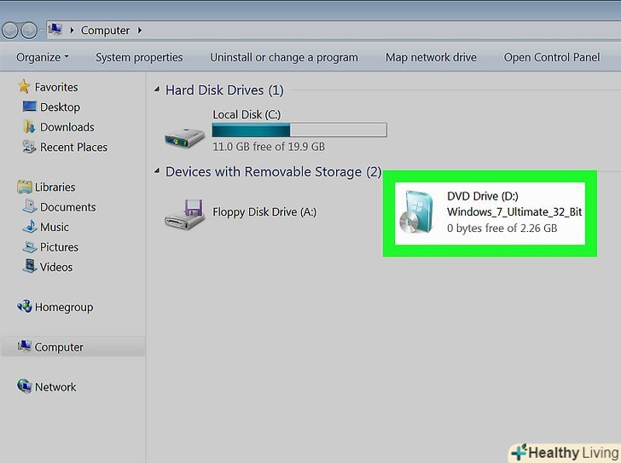Screen dimensions: 621x463
Task: Click Computer breadcrumb in address bar
Action: point(105,31)
